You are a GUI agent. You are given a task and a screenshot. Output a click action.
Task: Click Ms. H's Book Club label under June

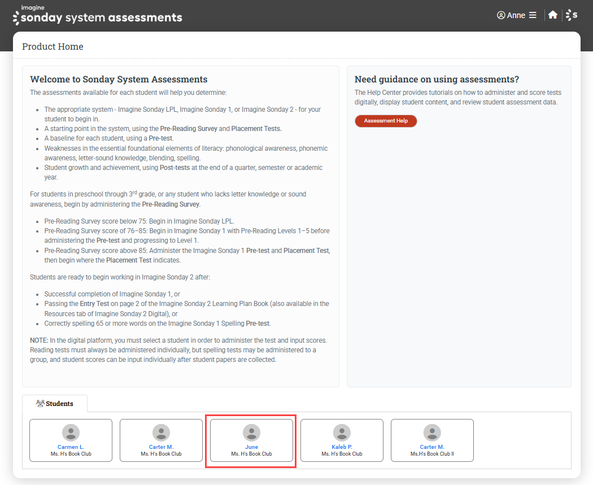[x=251, y=454]
